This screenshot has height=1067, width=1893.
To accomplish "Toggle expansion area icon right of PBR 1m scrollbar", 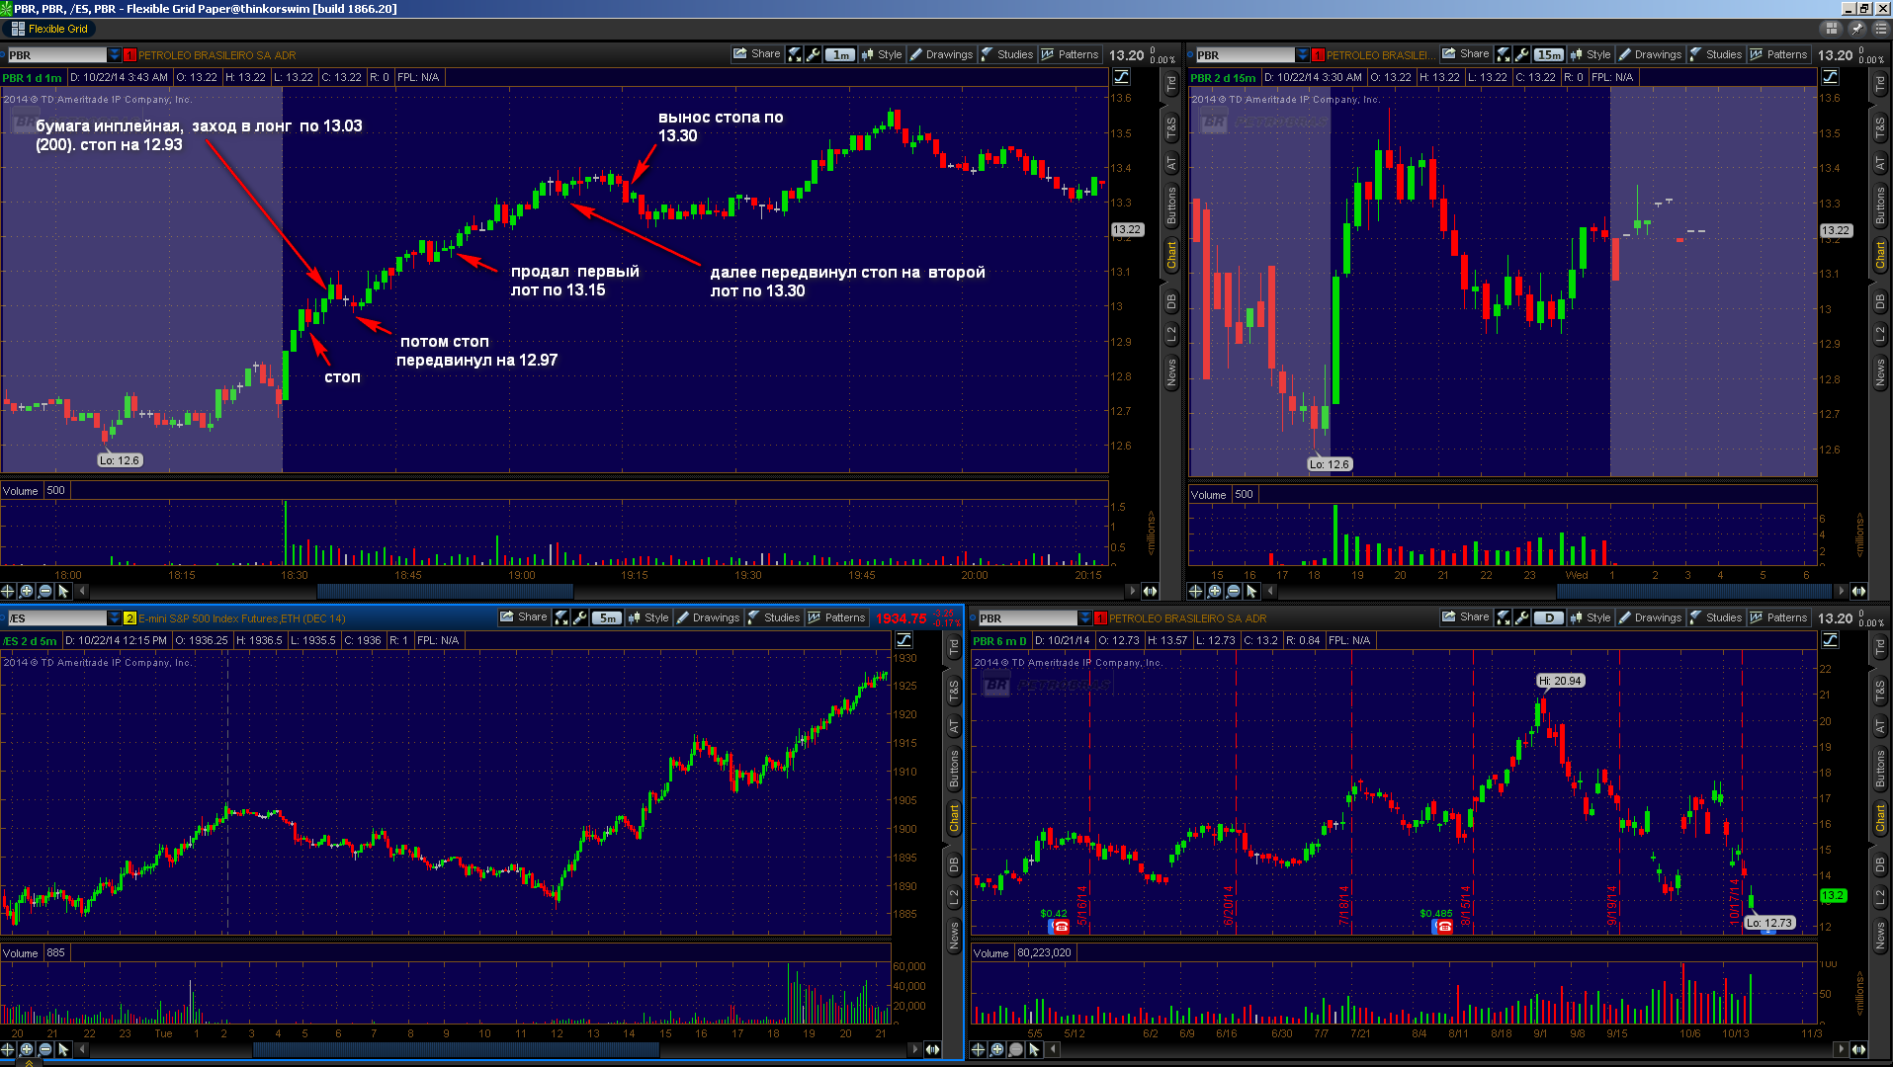I will click(x=1150, y=591).
